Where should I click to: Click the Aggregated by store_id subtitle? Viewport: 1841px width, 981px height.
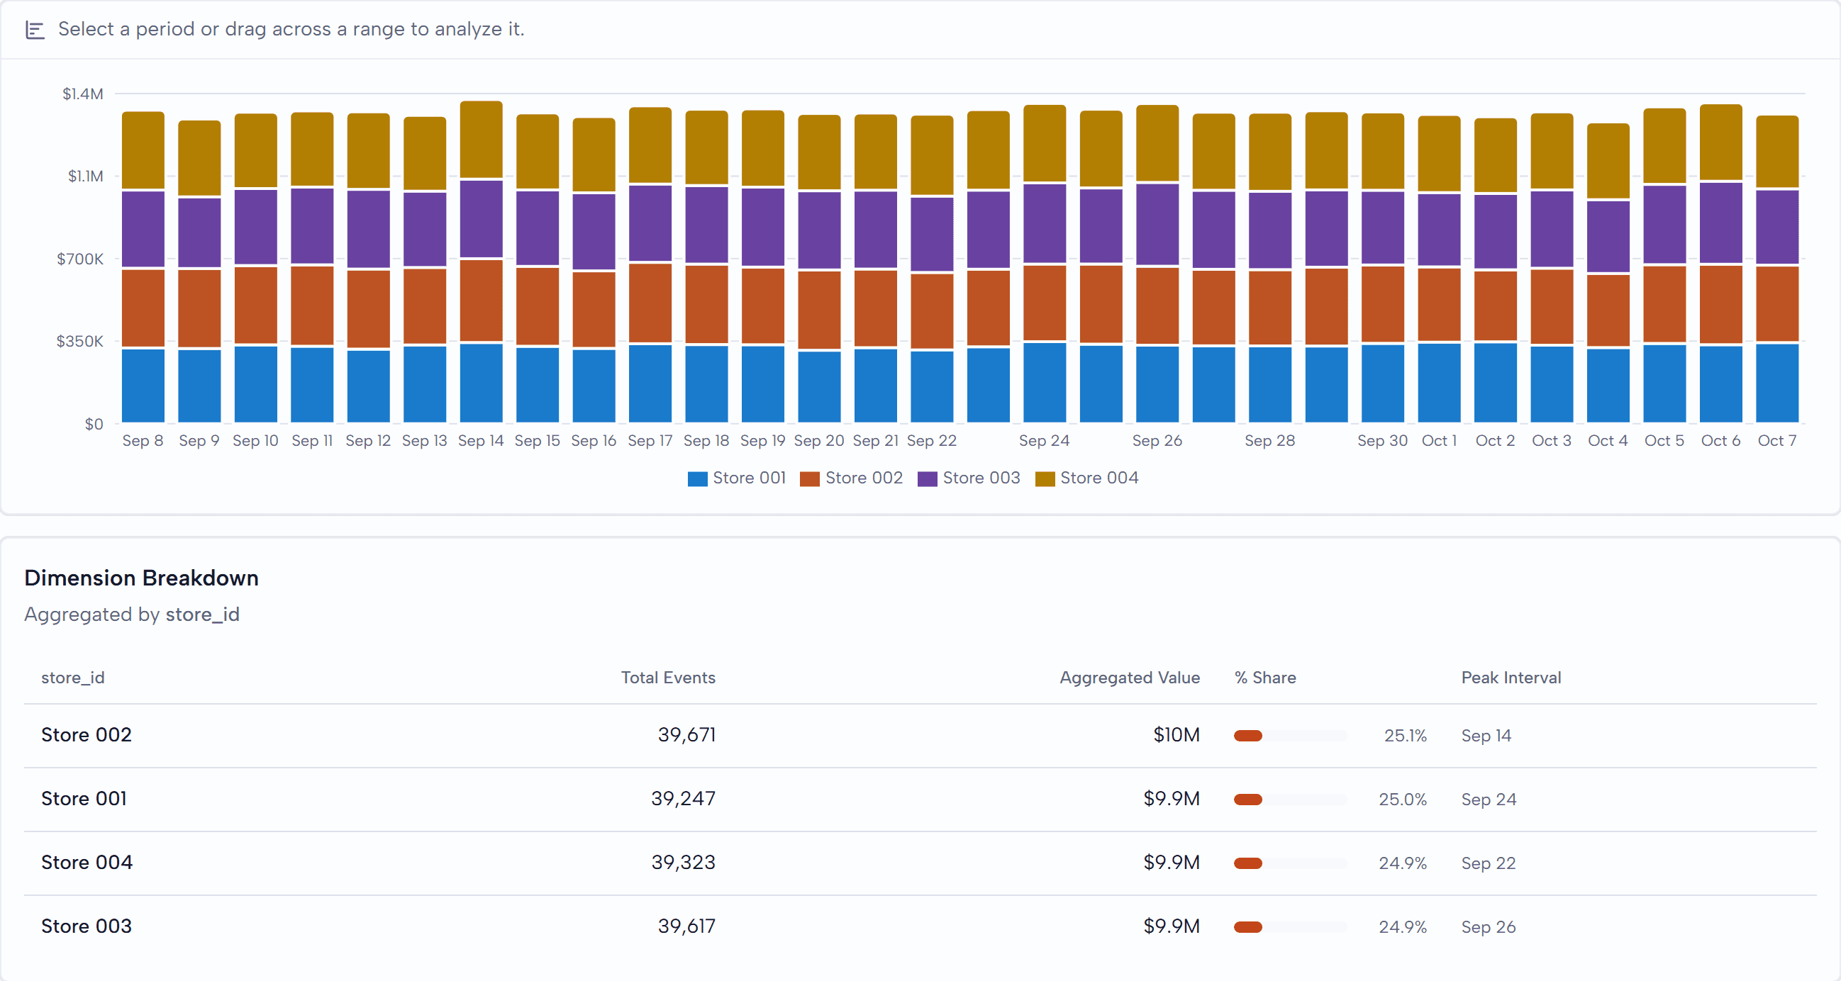point(132,615)
